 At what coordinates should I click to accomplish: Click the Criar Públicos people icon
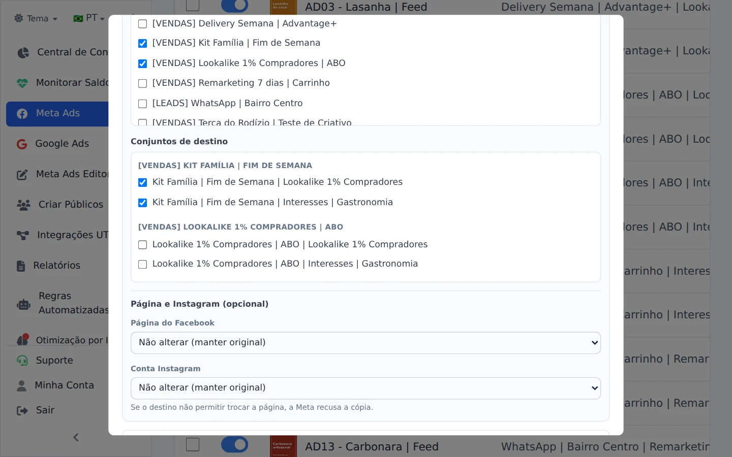23,205
